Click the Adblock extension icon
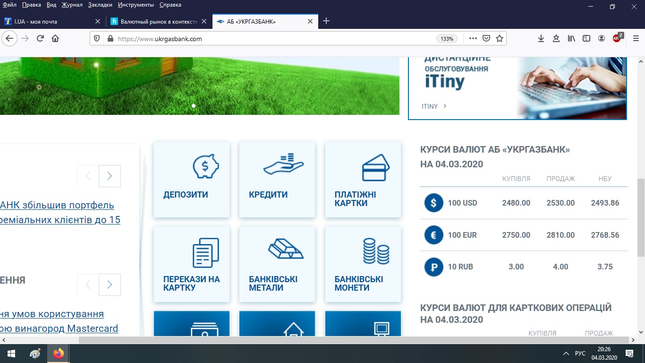Image resolution: width=645 pixels, height=363 pixels. pos(618,38)
